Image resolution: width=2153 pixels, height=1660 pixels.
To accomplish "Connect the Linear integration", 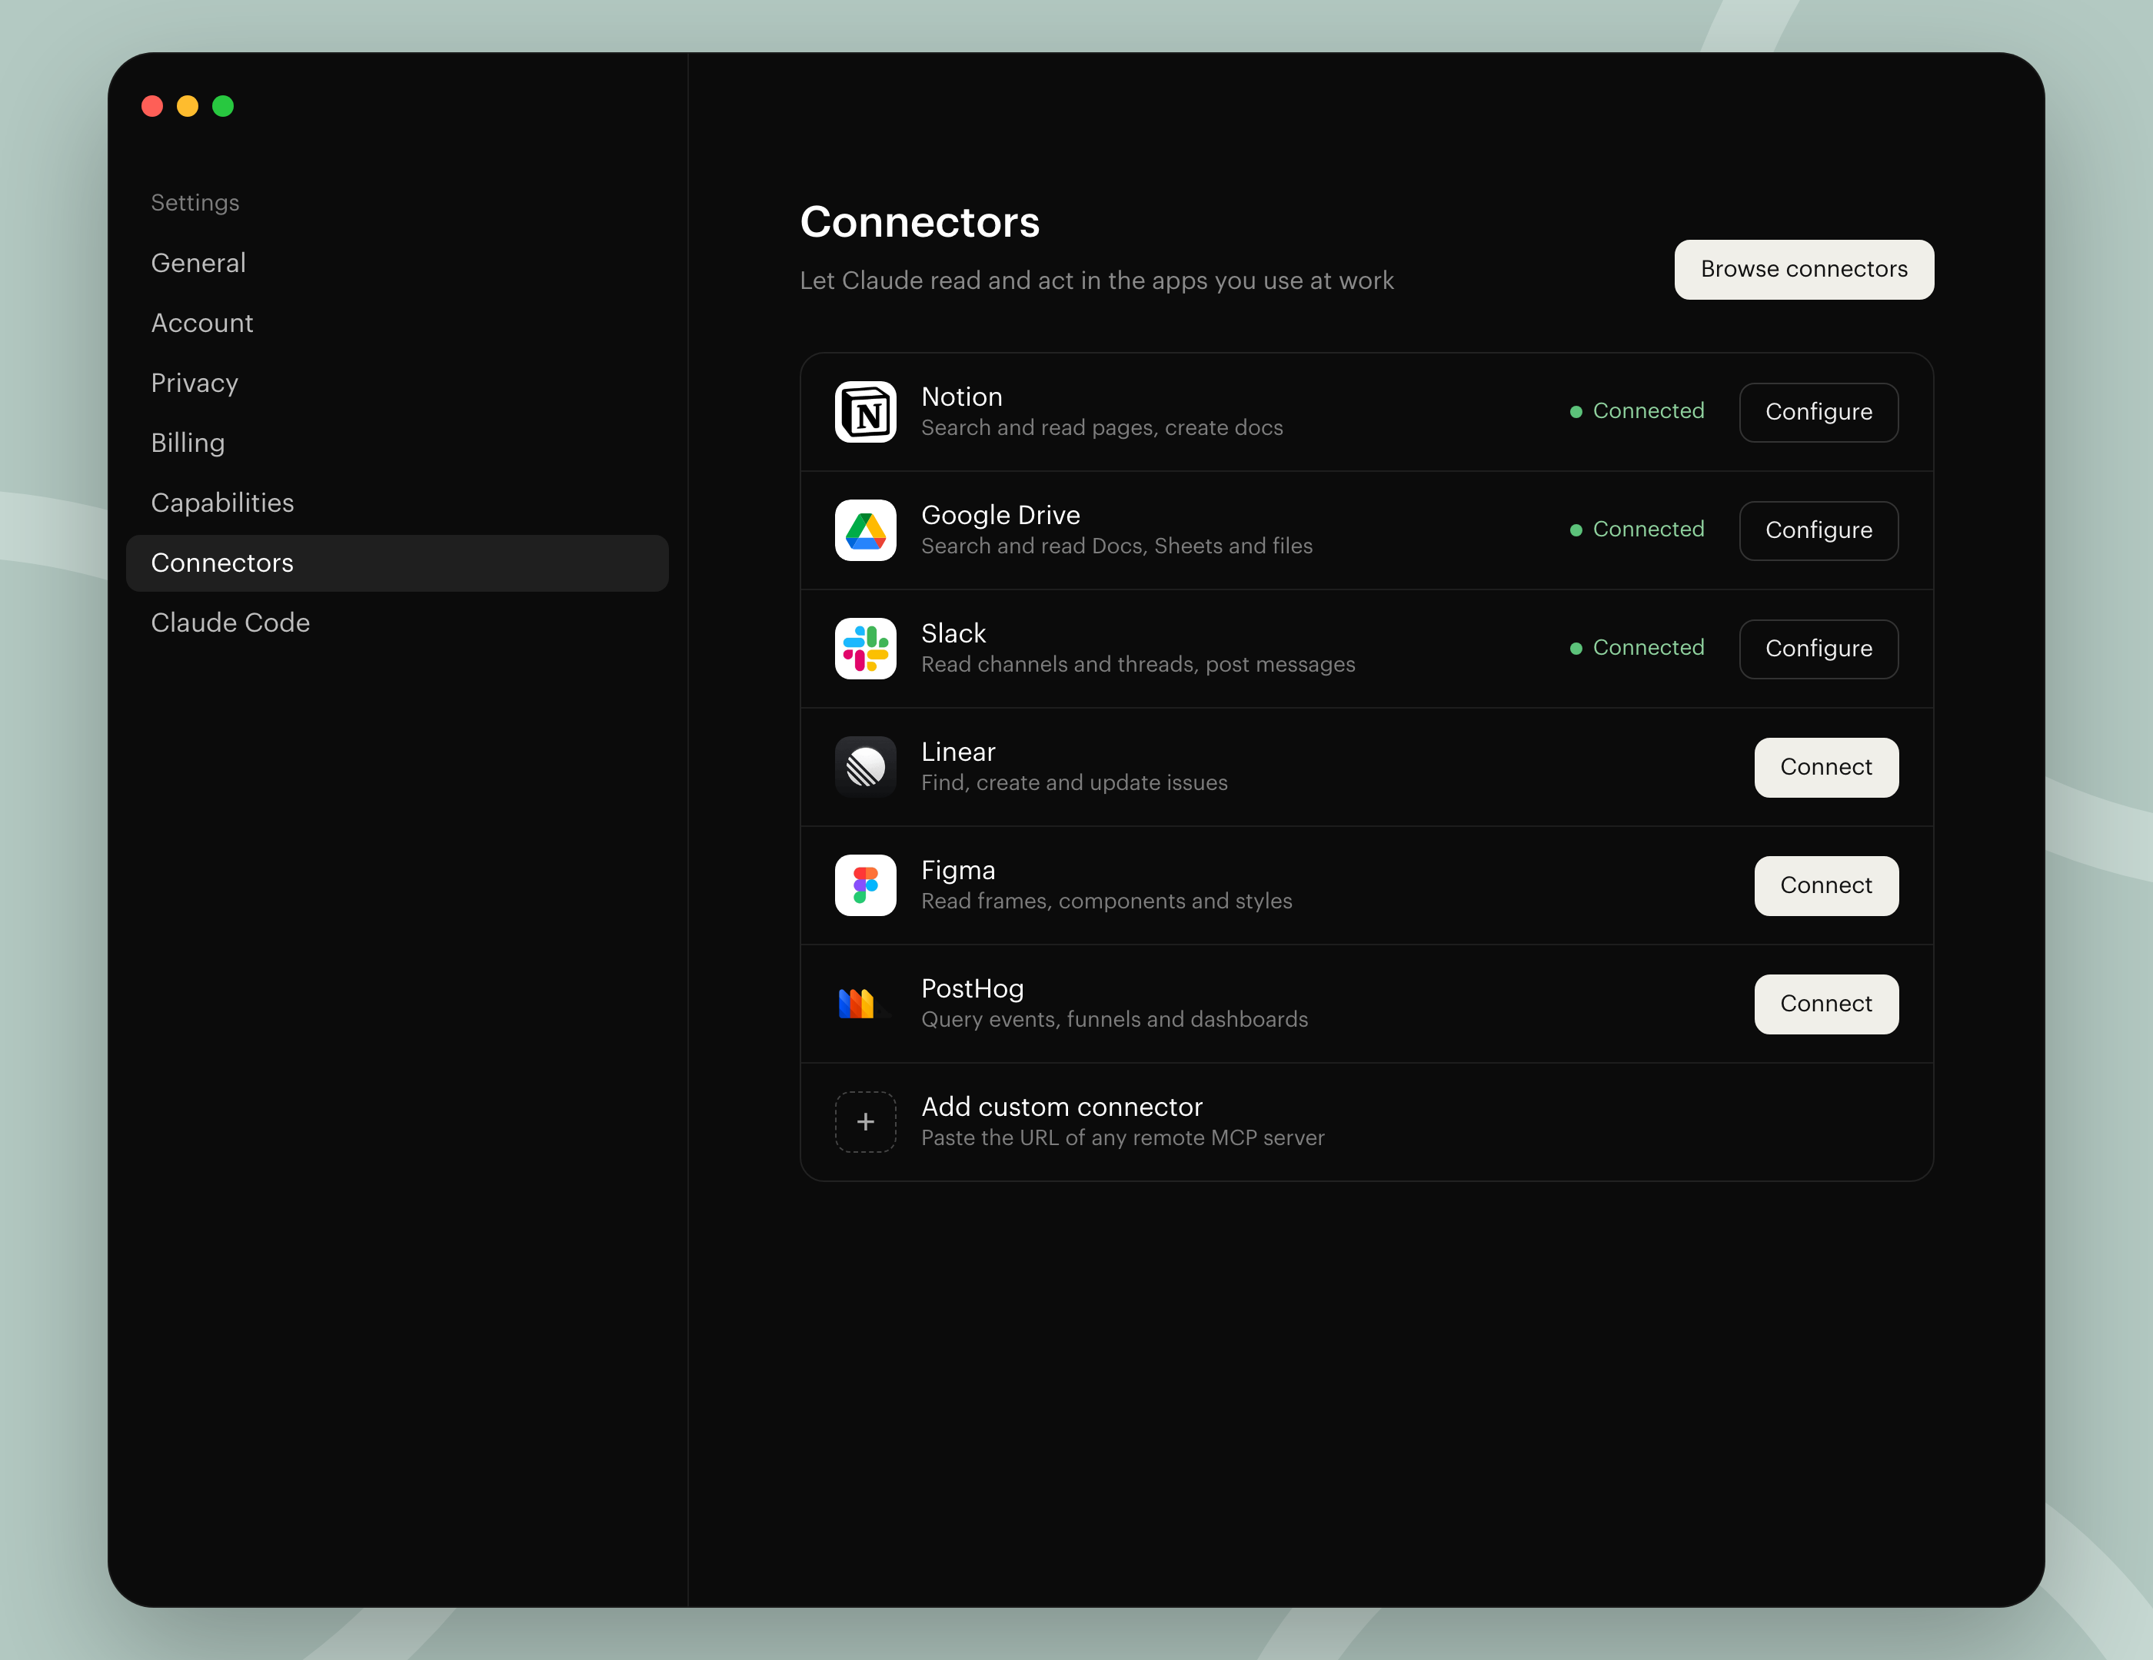I will [x=1825, y=766].
